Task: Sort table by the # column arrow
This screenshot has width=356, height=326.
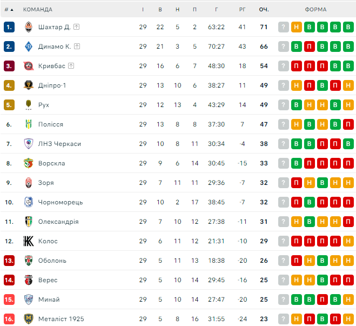Action: pos(12,10)
